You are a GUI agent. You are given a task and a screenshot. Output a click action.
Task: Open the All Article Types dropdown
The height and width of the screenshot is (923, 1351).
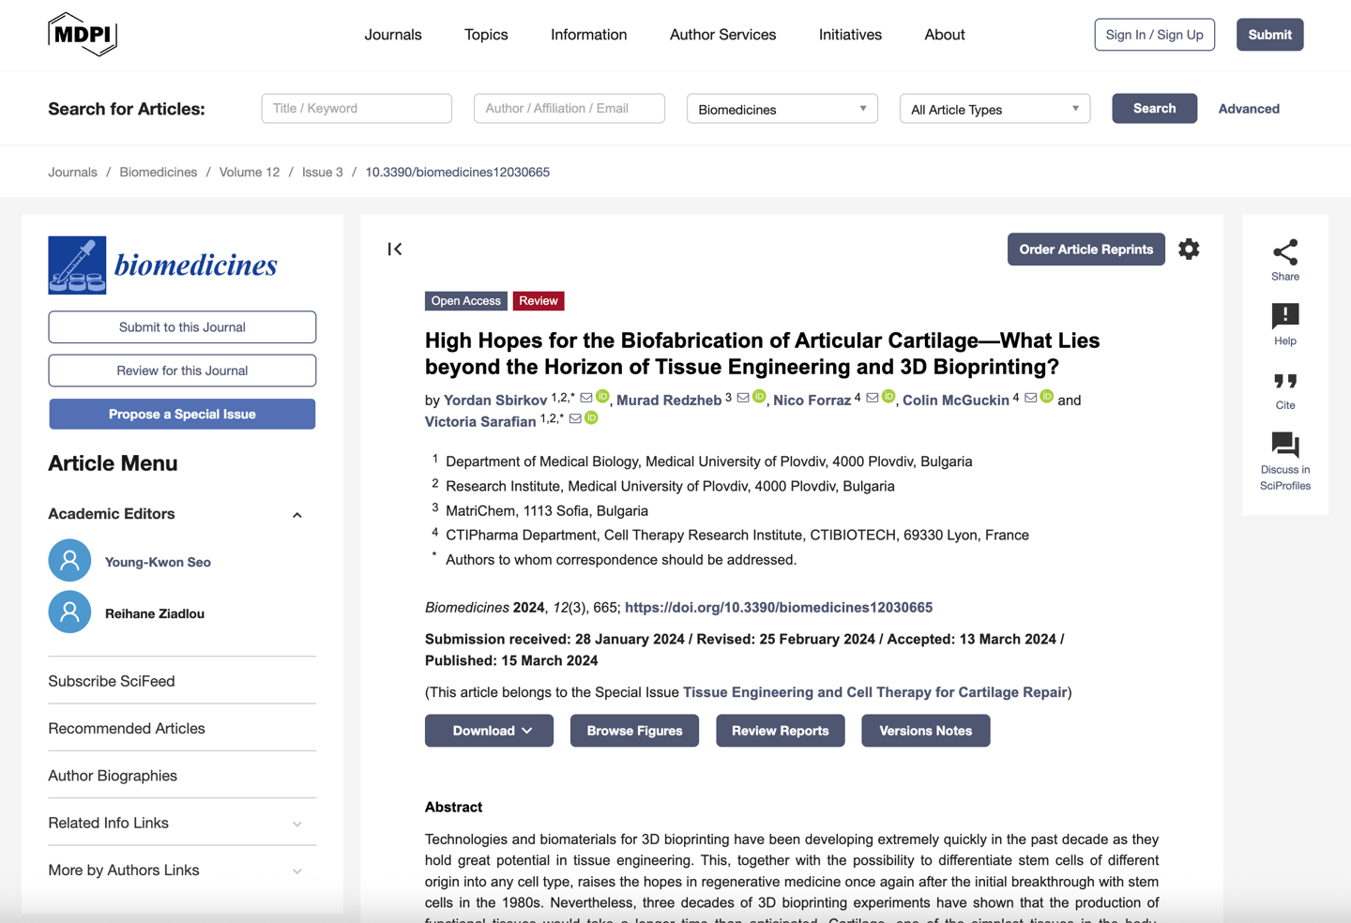[x=994, y=109]
